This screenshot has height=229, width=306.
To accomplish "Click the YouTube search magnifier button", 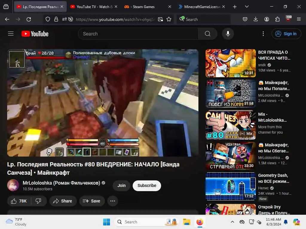I will point(208,34).
